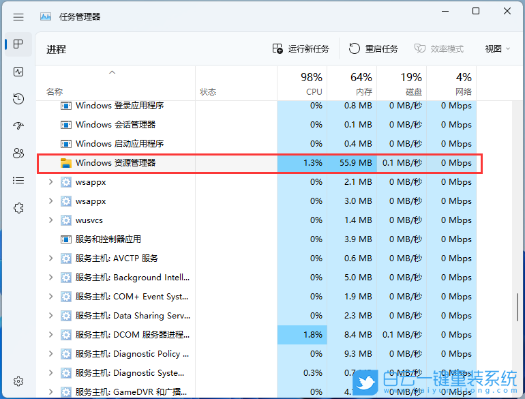Click the 55.9 MB memory cell
This screenshot has height=399, width=525.
pyautogui.click(x=352, y=163)
